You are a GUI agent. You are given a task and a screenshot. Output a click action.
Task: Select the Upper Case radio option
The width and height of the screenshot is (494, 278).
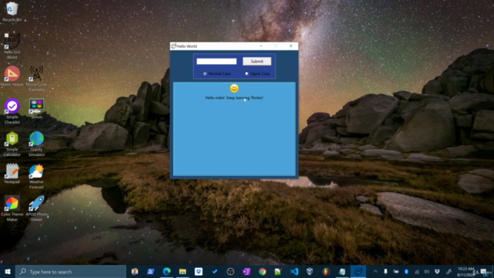click(257, 73)
